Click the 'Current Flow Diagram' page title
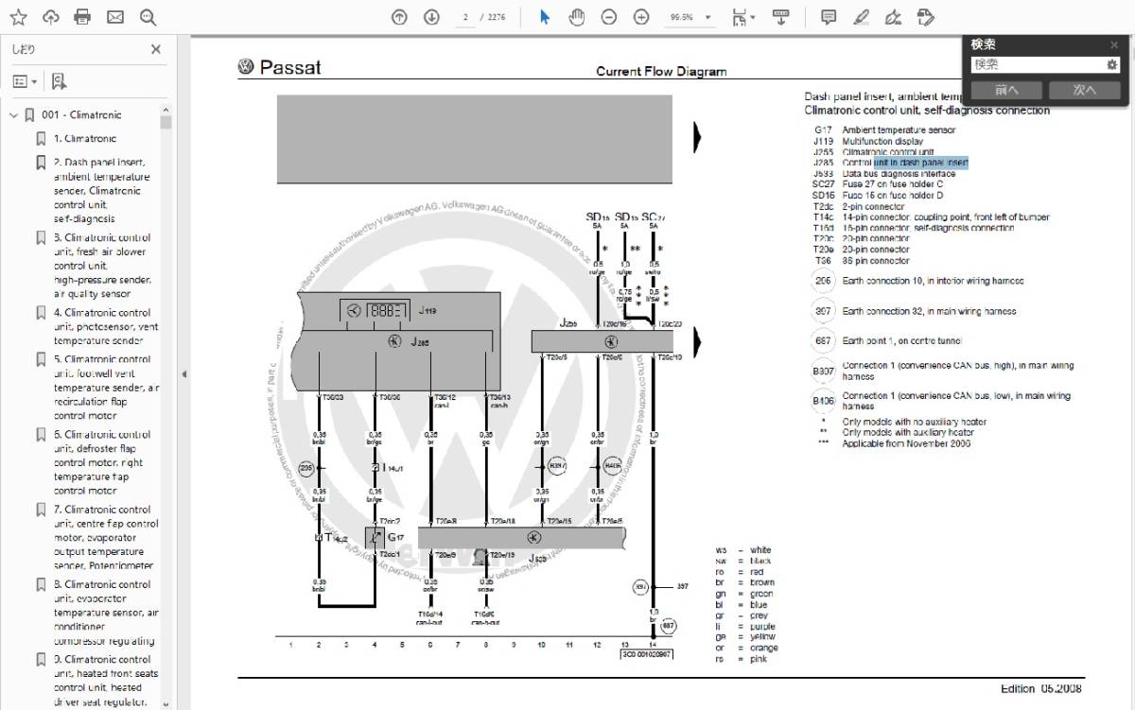Image resolution: width=1135 pixels, height=710 pixels. (661, 72)
